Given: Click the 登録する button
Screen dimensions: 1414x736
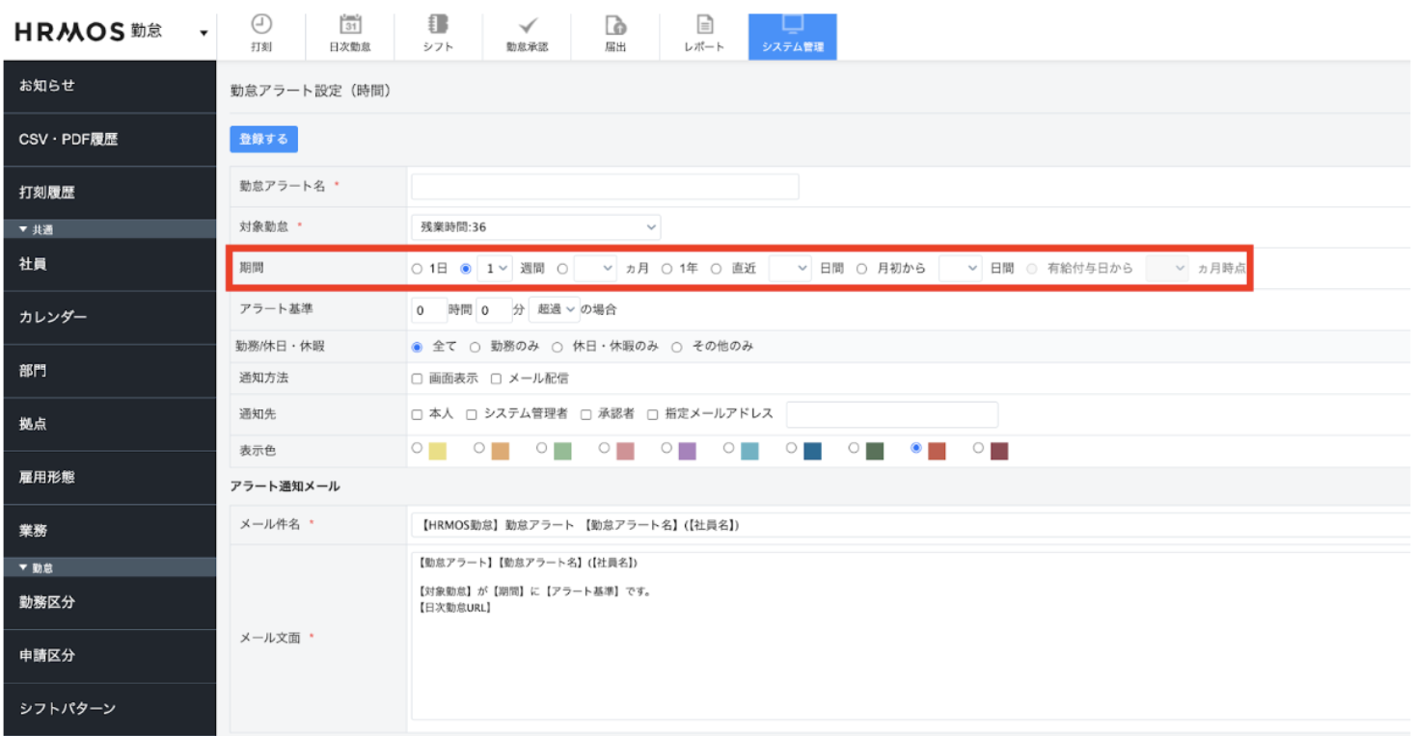Looking at the screenshot, I should click(x=263, y=139).
